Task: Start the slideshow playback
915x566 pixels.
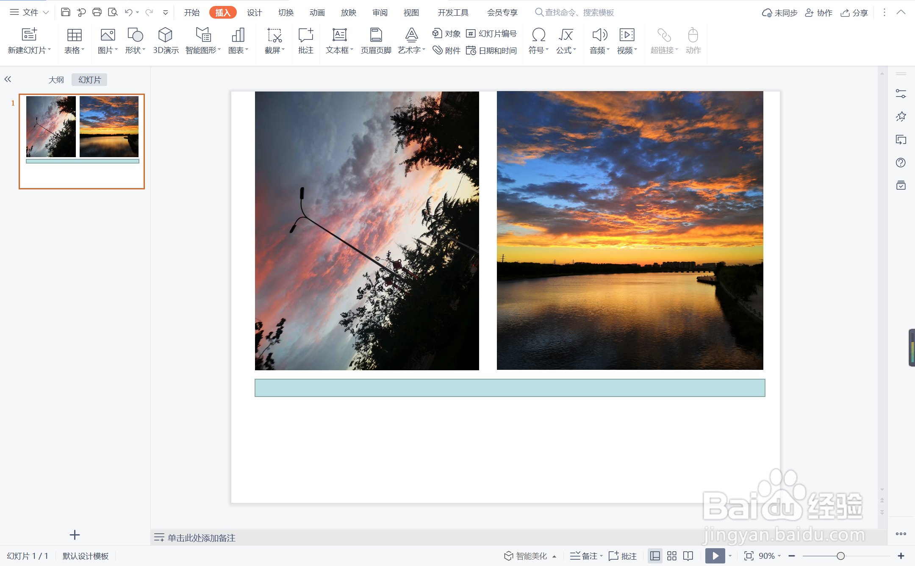Action: click(715, 556)
